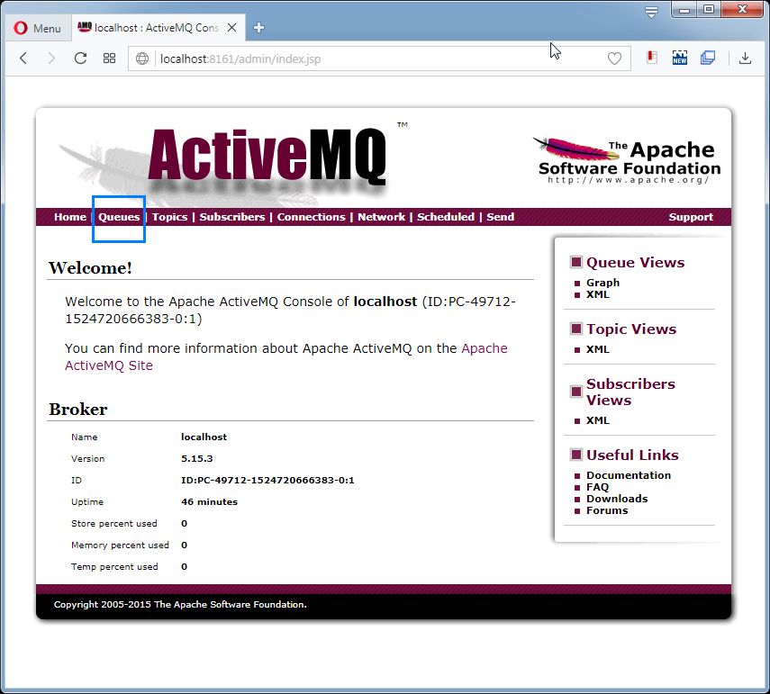The height and width of the screenshot is (694, 770).
Task: Open the downloads panel
Action: (745, 58)
